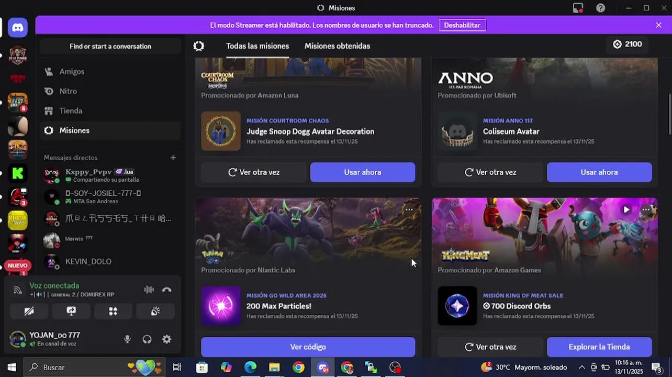Open the Discord home direct messages icon
This screenshot has height=377, width=672.
click(18, 28)
